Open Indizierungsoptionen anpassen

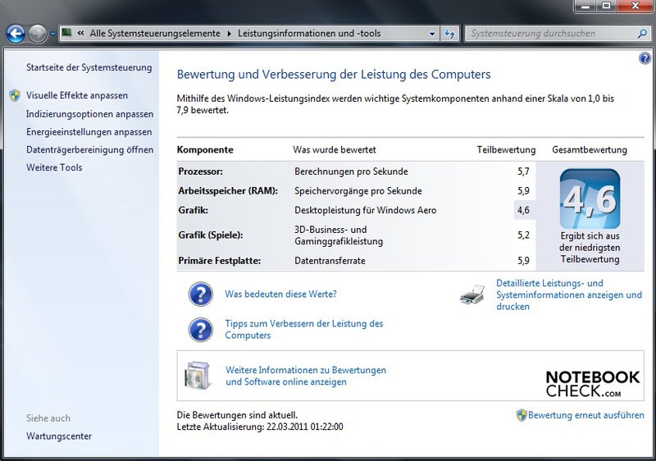[89, 114]
